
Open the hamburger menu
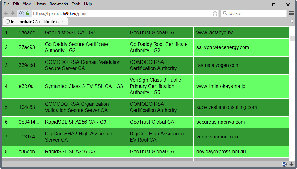tap(291, 13)
